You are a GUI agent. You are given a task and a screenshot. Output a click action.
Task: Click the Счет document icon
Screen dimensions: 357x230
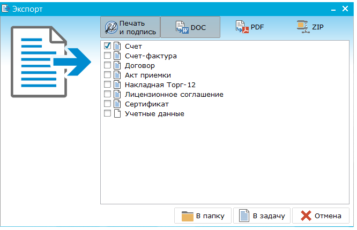point(117,46)
